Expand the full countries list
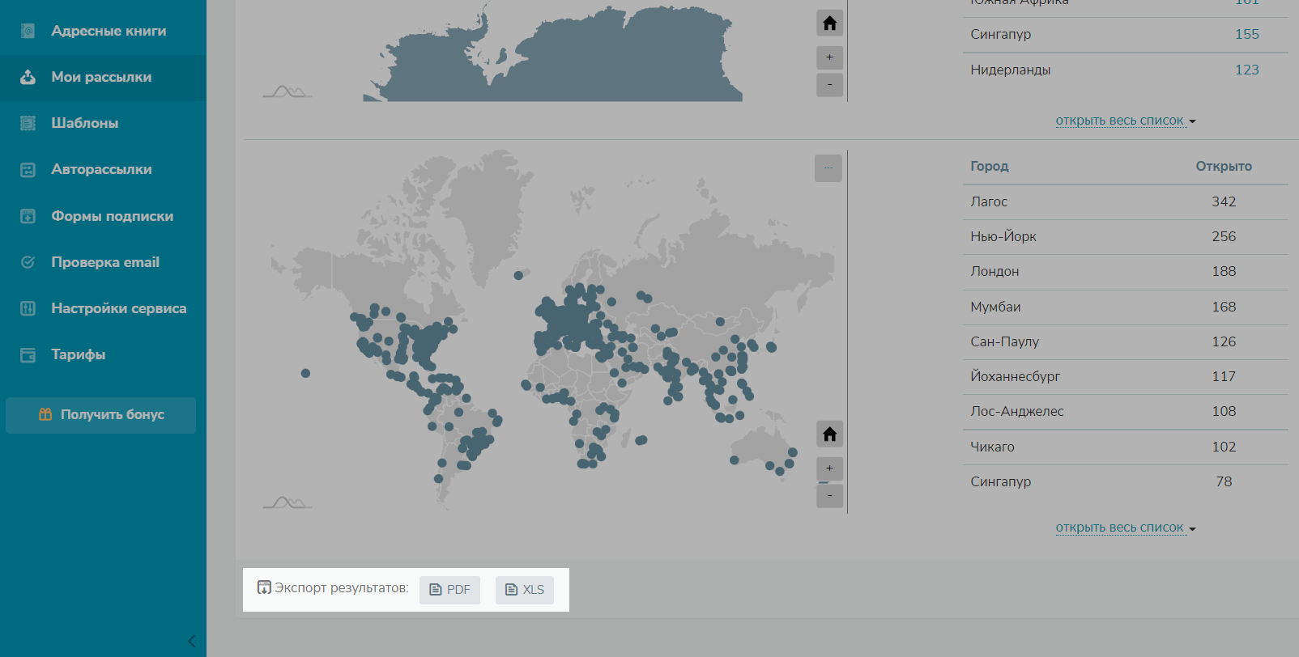 click(1125, 121)
